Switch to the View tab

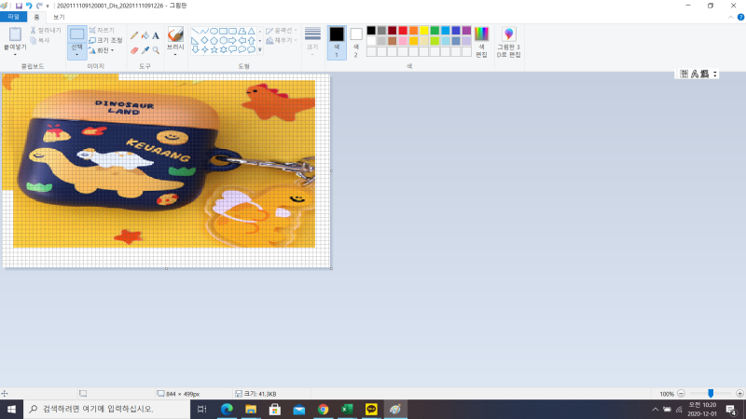pyautogui.click(x=59, y=17)
